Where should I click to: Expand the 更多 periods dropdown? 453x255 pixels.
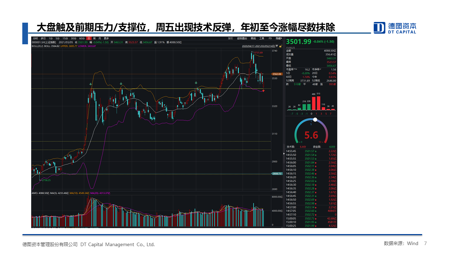[x=106, y=38]
